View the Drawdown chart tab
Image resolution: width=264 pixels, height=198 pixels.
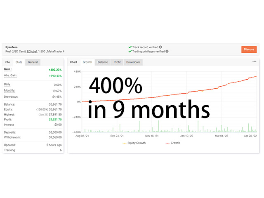133,62
